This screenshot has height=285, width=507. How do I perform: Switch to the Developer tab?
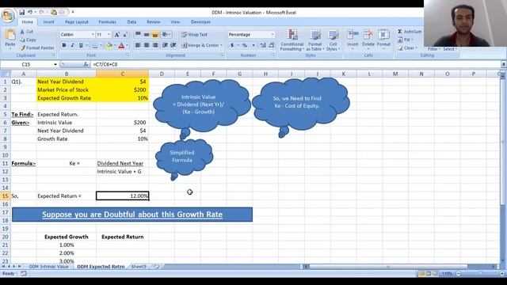click(x=200, y=22)
